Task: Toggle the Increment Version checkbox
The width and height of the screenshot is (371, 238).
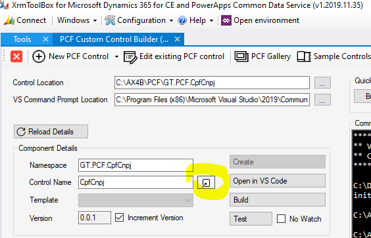Action: click(120, 218)
